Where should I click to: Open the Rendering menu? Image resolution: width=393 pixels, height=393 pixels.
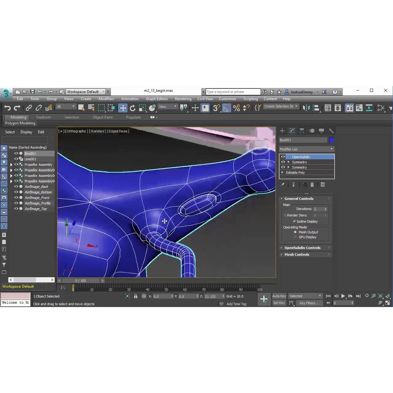(x=183, y=99)
